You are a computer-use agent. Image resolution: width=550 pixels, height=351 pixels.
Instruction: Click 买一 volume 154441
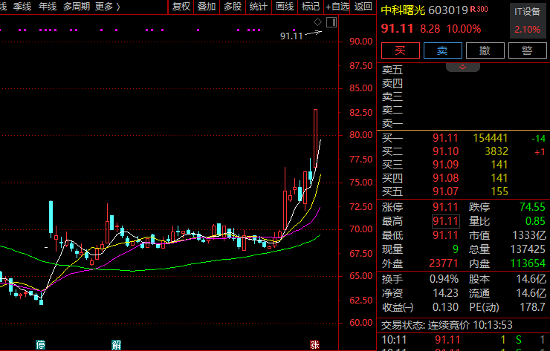point(491,138)
